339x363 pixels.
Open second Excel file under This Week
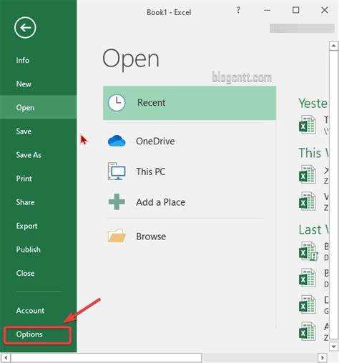(x=308, y=202)
